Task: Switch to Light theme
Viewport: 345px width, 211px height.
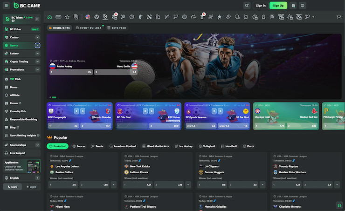Action: [x=31, y=187]
